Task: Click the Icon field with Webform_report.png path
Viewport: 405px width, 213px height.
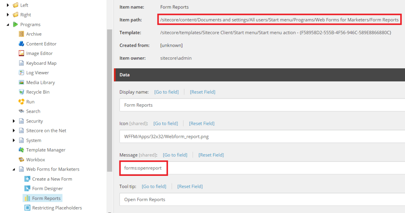Action: tap(261, 136)
